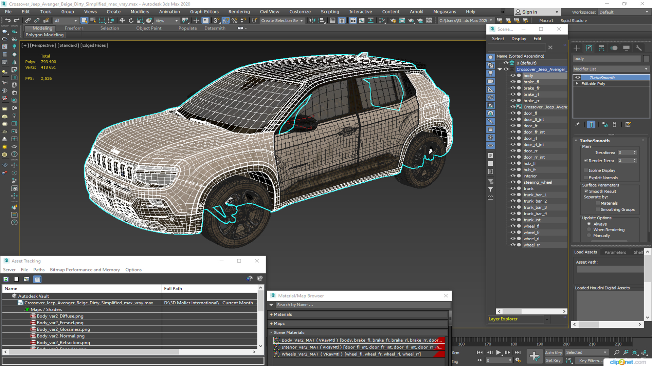The image size is (652, 366).
Task: Toggle TurboSmooth modifier eye in stack
Action: 578,78
